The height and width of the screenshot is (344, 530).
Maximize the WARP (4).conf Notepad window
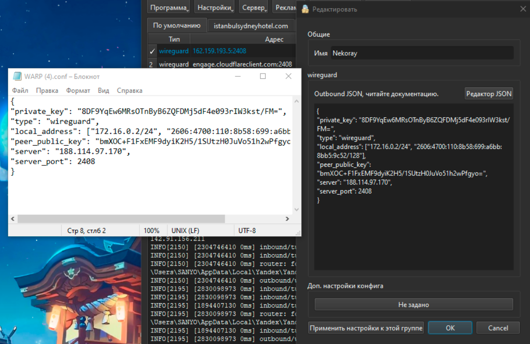pyautogui.click(x=263, y=76)
